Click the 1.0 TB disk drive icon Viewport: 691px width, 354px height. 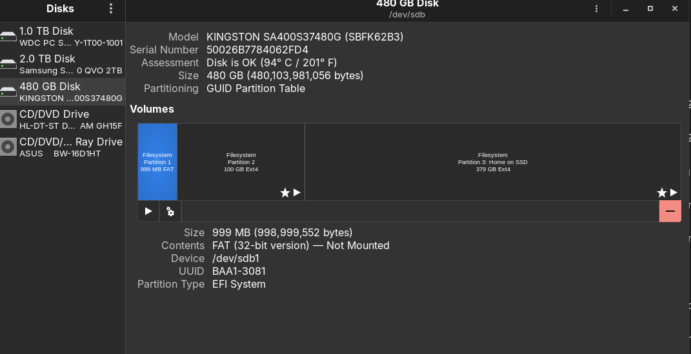[8, 37]
